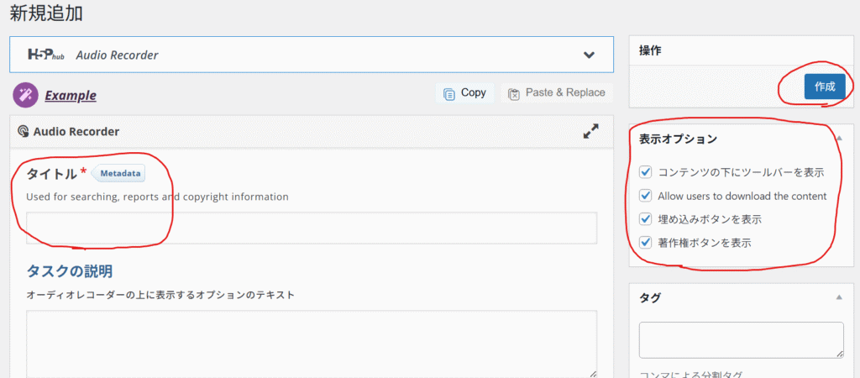Click the Audio Recorder section header icon
860x378 pixels.
[23, 132]
